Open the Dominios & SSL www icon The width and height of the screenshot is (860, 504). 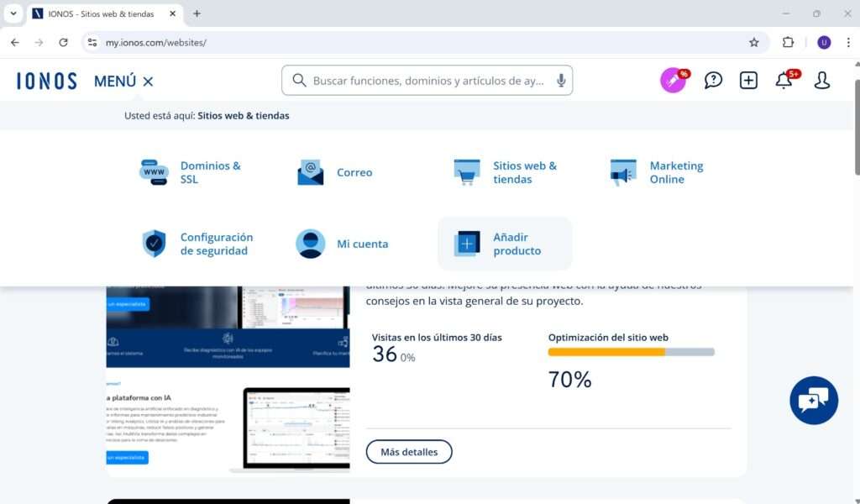(x=154, y=172)
